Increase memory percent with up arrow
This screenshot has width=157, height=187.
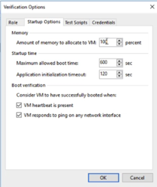[119, 41]
